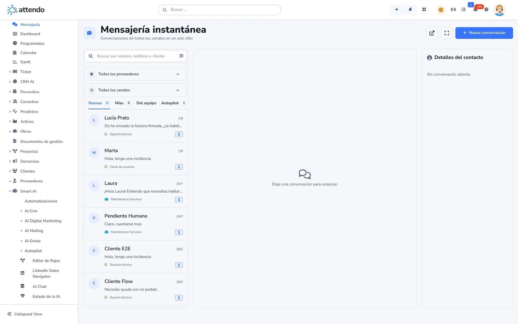The image size is (518, 324).
Task: Open AI Chat in sidebar
Action: pos(39,287)
